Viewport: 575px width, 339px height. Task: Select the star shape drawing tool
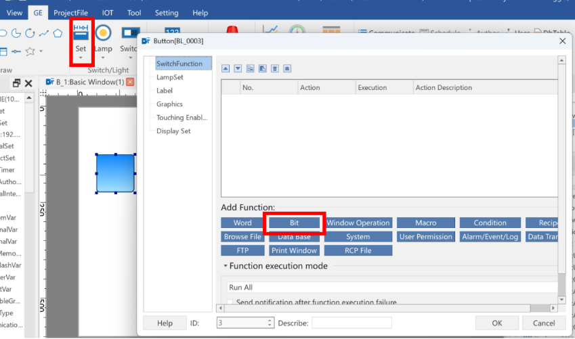point(30,51)
